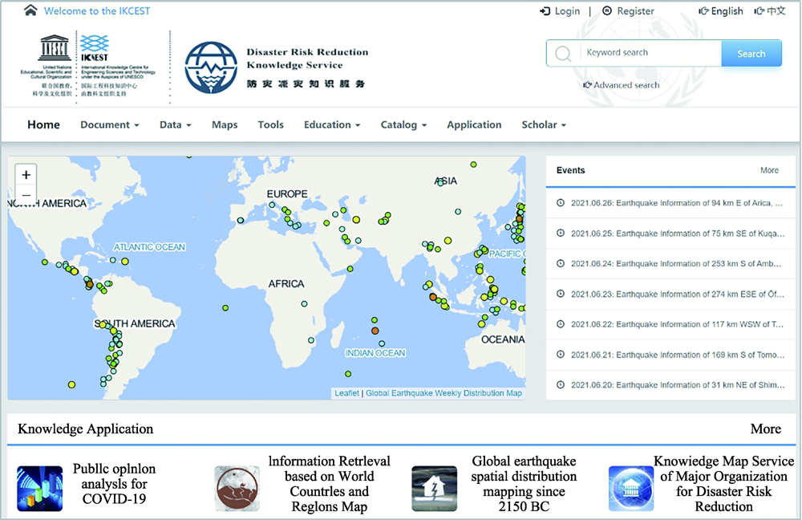The width and height of the screenshot is (802, 520).
Task: Open 2021.06.25 earthquake SE of Kuqa event
Action: [x=678, y=234]
